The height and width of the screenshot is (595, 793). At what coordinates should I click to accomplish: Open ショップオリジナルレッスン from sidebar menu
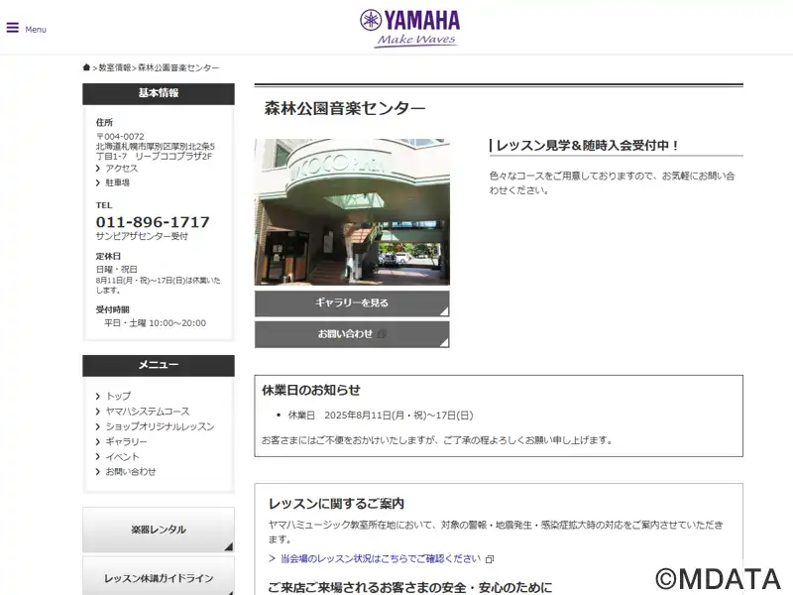click(160, 426)
